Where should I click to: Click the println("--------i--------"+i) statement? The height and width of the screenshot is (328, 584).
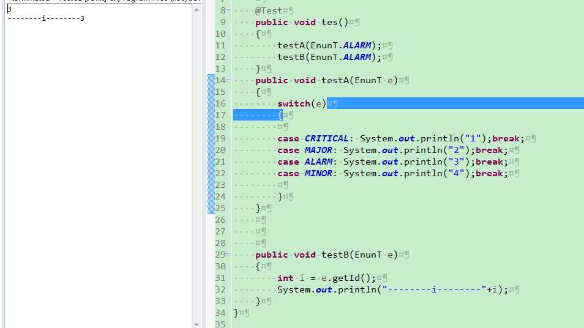tap(392, 289)
